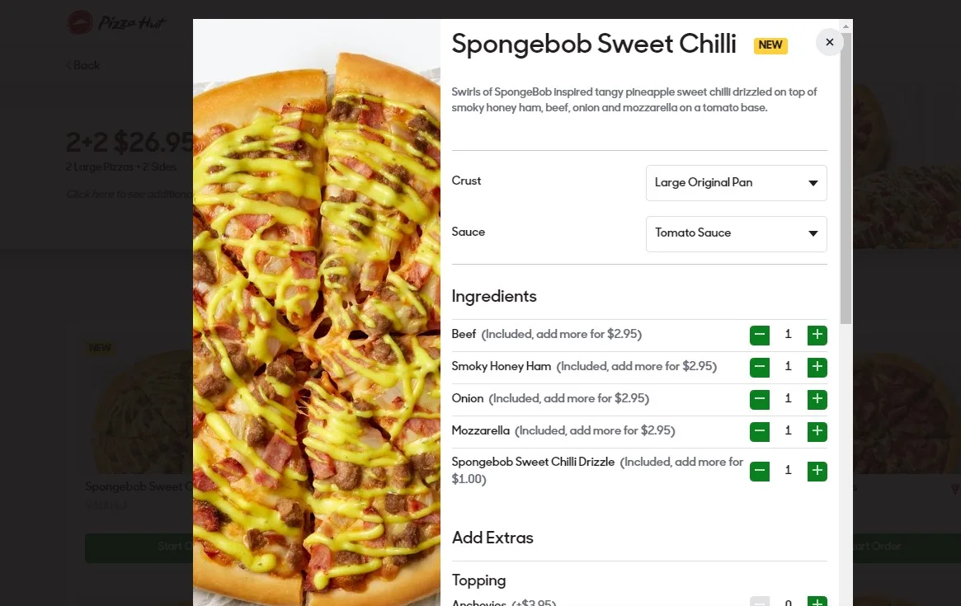Remove Mozzarella using minus icon
Screen dimensions: 961x606
[x=760, y=431]
